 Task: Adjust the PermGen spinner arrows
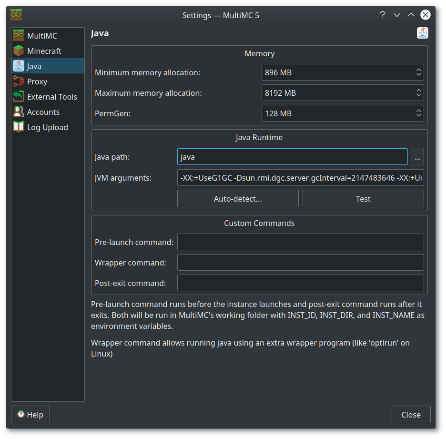click(x=418, y=113)
